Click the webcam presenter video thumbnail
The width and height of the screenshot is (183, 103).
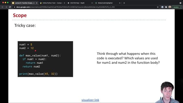[167, 92]
